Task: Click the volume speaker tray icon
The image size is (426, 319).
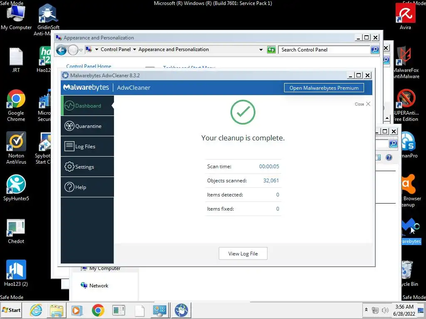Action: coord(385,310)
